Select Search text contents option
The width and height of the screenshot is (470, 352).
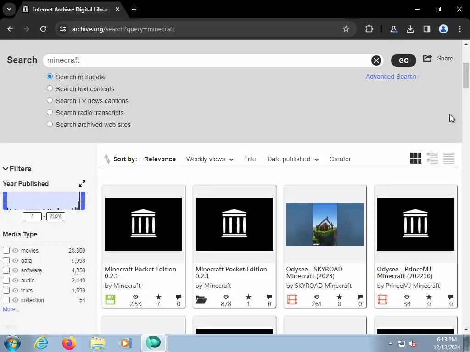coord(50,88)
